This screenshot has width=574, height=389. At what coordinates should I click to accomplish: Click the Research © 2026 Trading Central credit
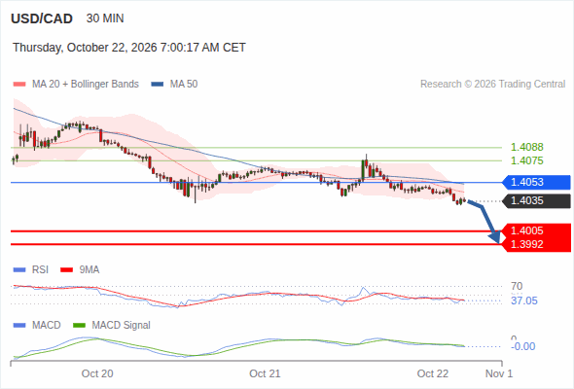tap(492, 85)
